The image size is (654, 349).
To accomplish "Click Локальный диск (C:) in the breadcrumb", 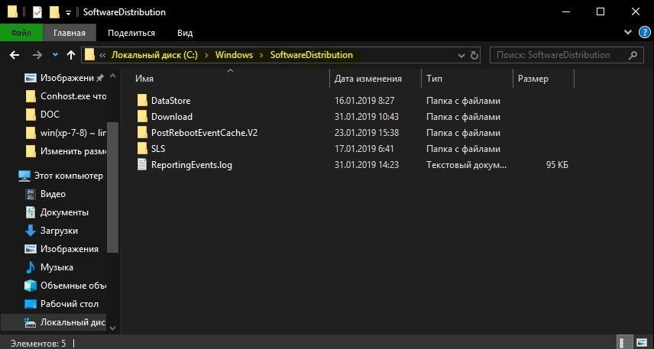I will (154, 55).
